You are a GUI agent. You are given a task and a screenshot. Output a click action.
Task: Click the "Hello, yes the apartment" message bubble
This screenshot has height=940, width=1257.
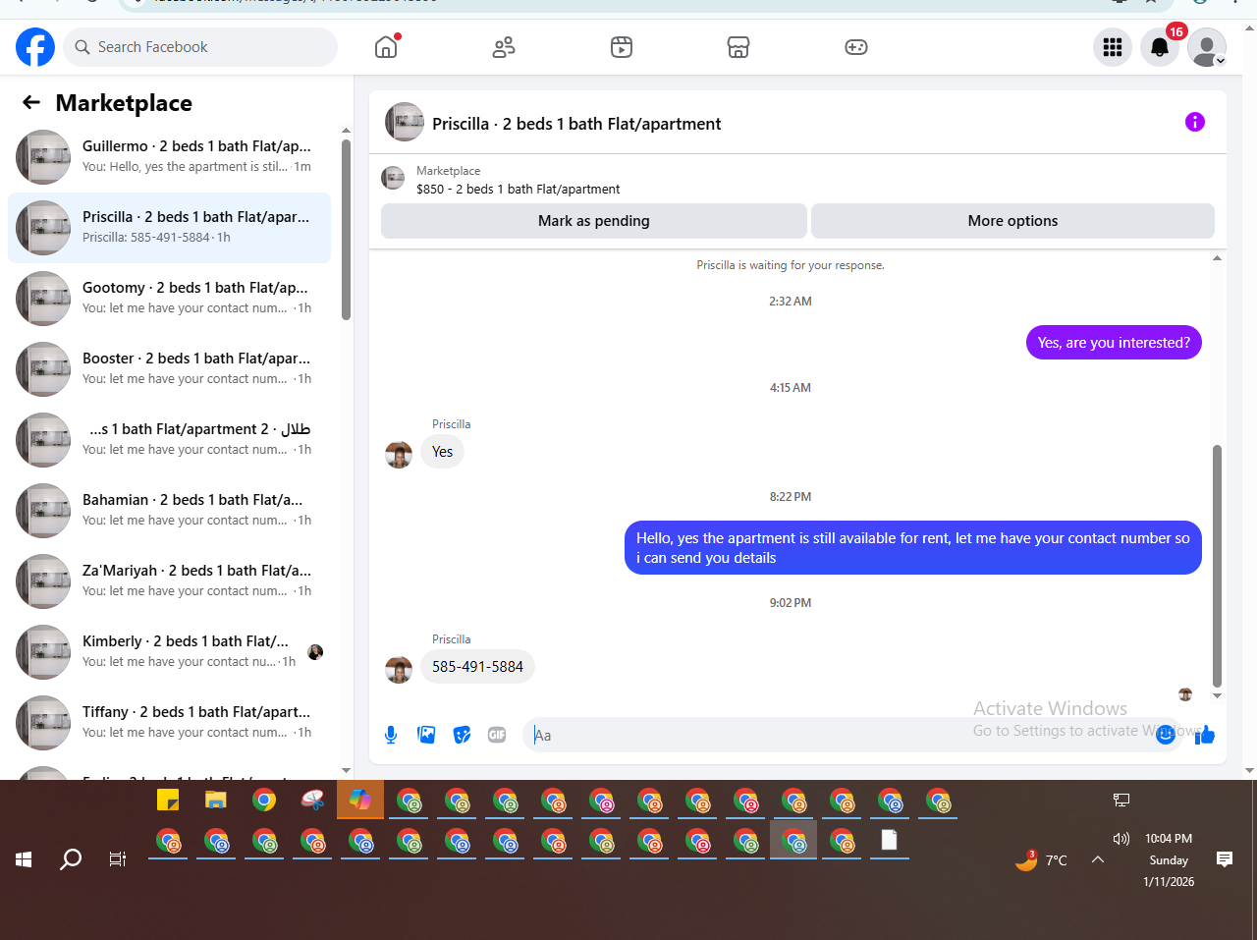[x=913, y=548]
